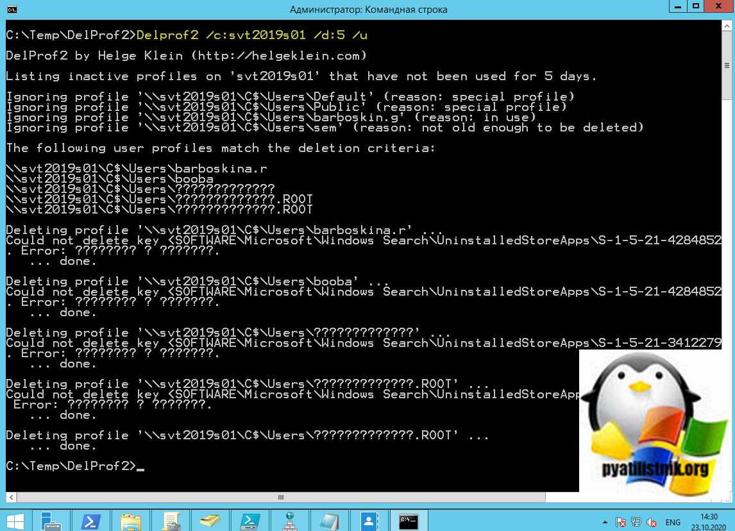Click the command text 'Delprof2 /c:svt2019s01 /d:5 /u'
Screen dimensions: 735x531
[252, 35]
